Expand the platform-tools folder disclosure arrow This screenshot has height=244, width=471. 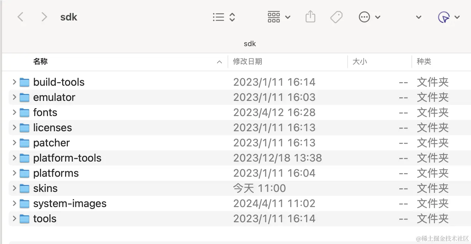tap(14, 158)
